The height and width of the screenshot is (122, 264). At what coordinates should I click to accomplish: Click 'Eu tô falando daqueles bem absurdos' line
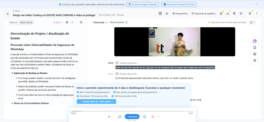pos(154,78)
